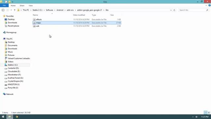Viewport: 211px width, 119px height.
Task: Switch to Details view icon
Action: click(205, 112)
